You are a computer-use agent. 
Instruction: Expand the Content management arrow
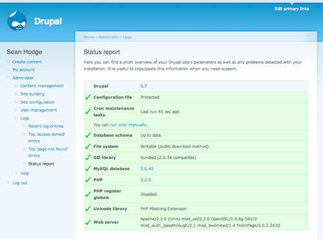(16, 85)
